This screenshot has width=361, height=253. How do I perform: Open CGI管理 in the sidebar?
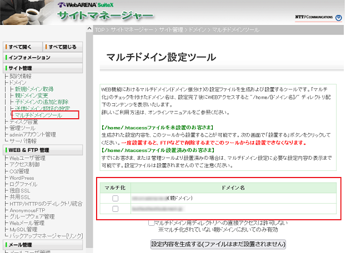(x=19, y=171)
